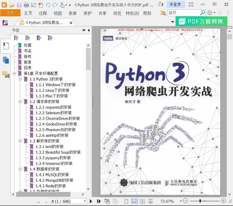The width and height of the screenshot is (233, 206).
Task: Save the document with the floppy icon
Action: (19, 5)
